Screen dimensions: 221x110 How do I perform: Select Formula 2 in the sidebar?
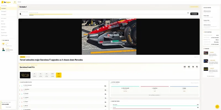9,11
